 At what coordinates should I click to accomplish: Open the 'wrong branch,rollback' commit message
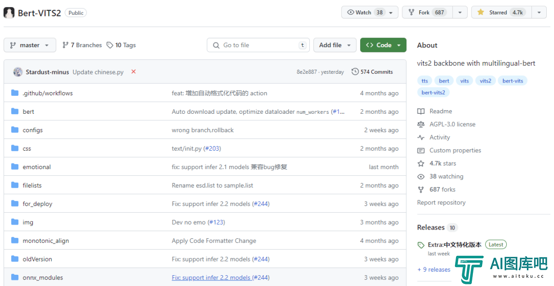pos(203,130)
